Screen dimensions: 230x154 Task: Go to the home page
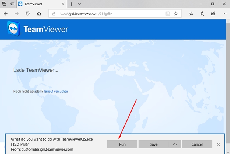coord(39,14)
